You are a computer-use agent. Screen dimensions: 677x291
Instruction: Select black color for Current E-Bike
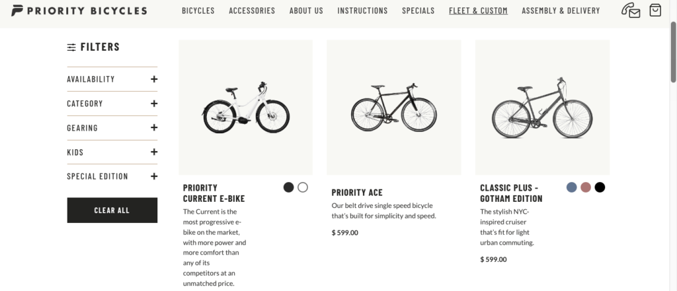[288, 187]
